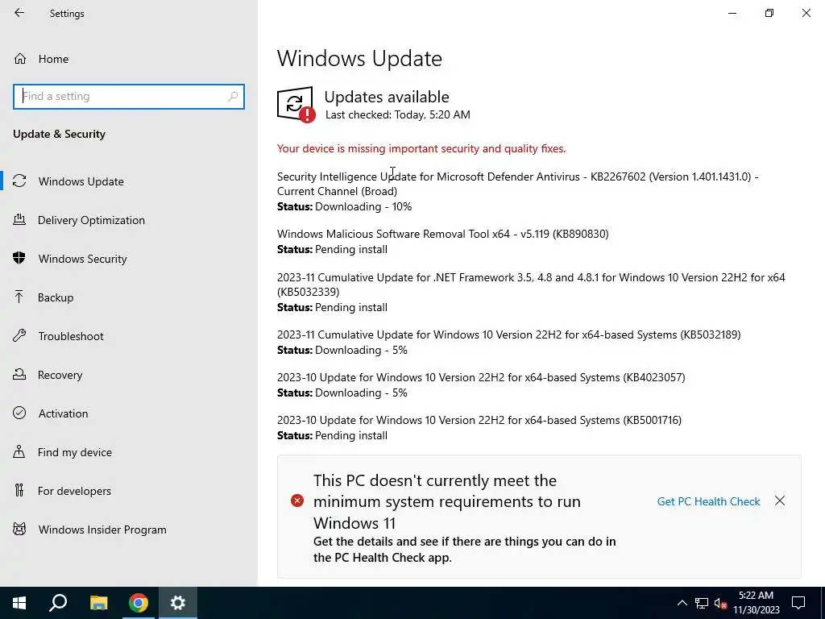Screen dimensions: 825x619
Task: Focus the Find a setting search box
Action: click(128, 97)
